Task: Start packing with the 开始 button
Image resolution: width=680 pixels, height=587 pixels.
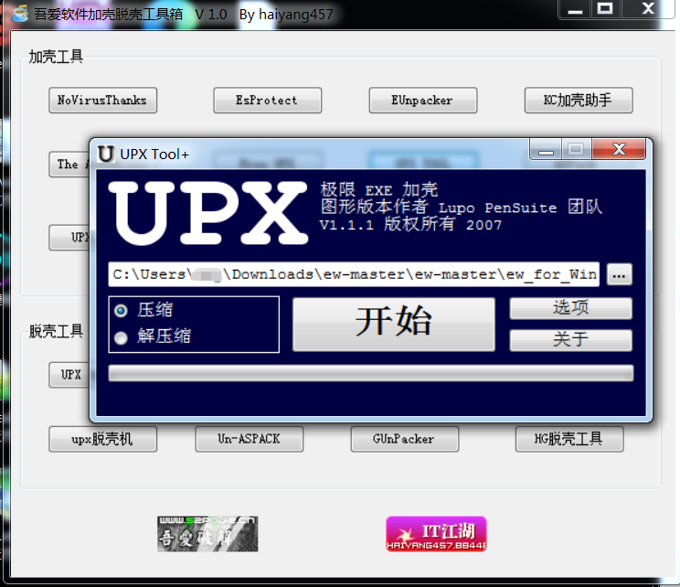Action: pyautogui.click(x=394, y=324)
